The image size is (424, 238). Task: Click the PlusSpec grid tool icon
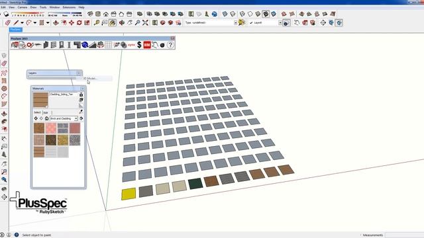108,45
